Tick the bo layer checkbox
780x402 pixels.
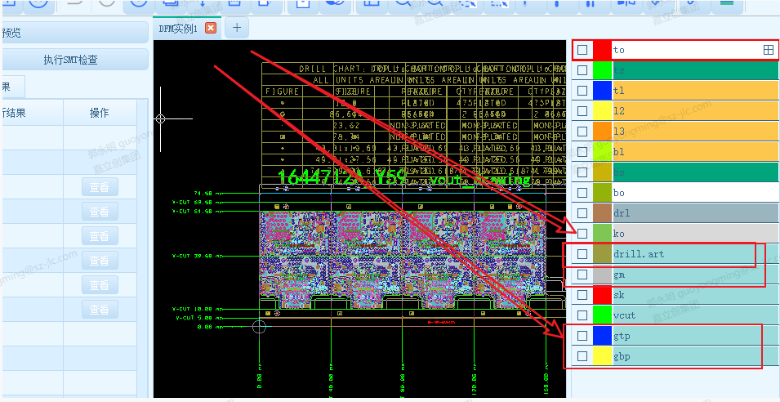point(582,193)
